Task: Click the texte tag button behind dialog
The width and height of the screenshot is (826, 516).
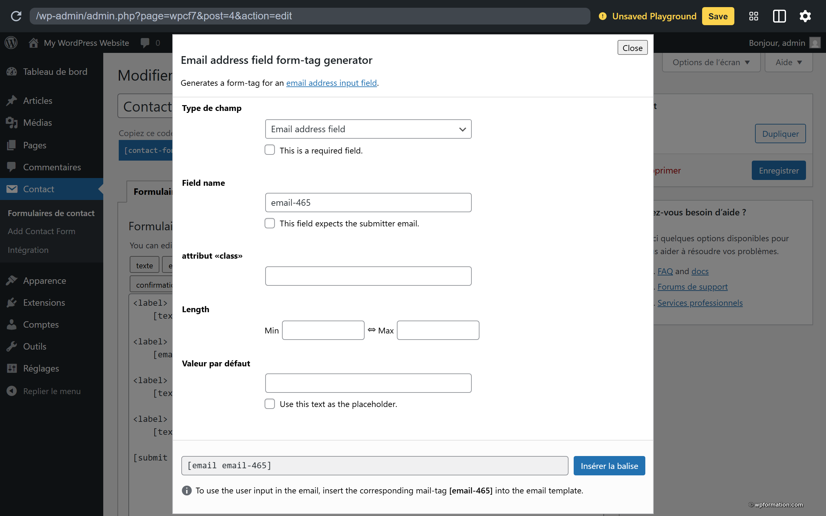Action: [144, 265]
